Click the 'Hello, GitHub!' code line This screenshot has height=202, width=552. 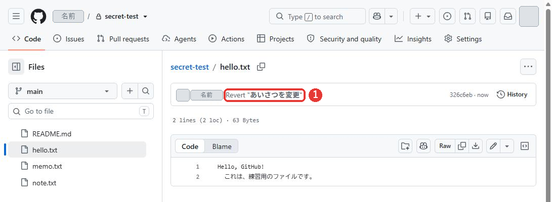click(241, 167)
